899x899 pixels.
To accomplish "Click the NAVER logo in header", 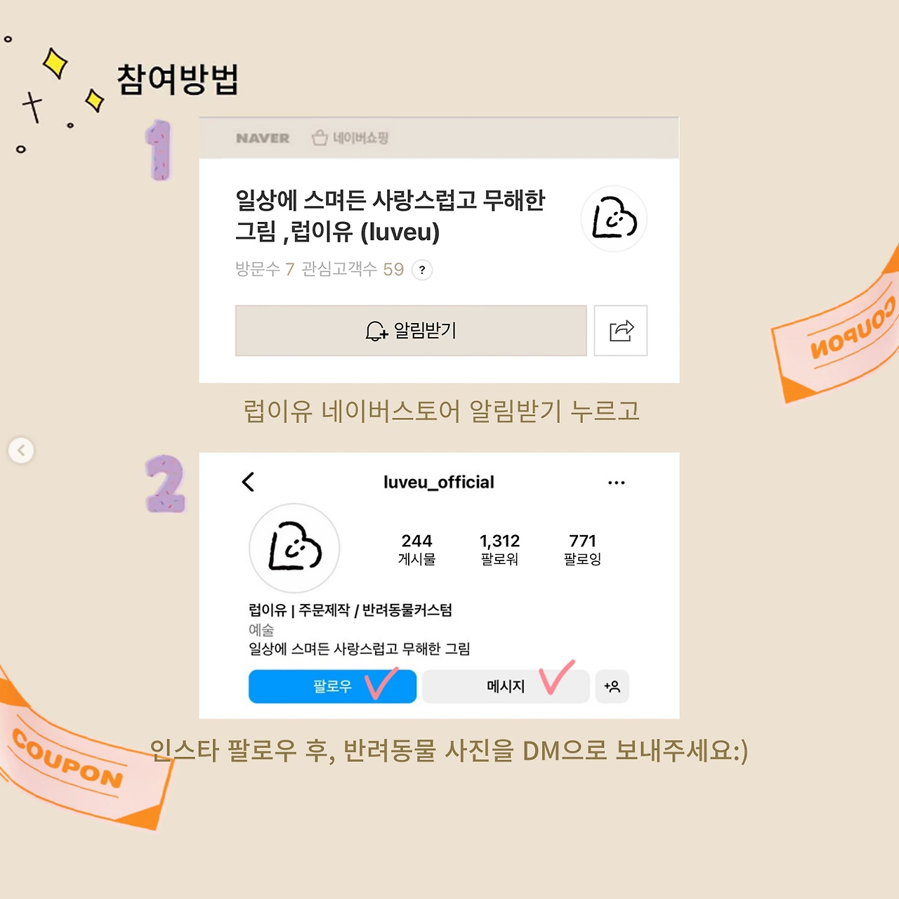I will pos(263,138).
